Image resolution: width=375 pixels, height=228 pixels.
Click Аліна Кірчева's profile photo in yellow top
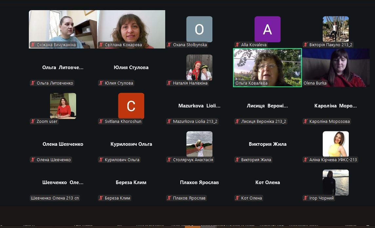[x=336, y=144]
